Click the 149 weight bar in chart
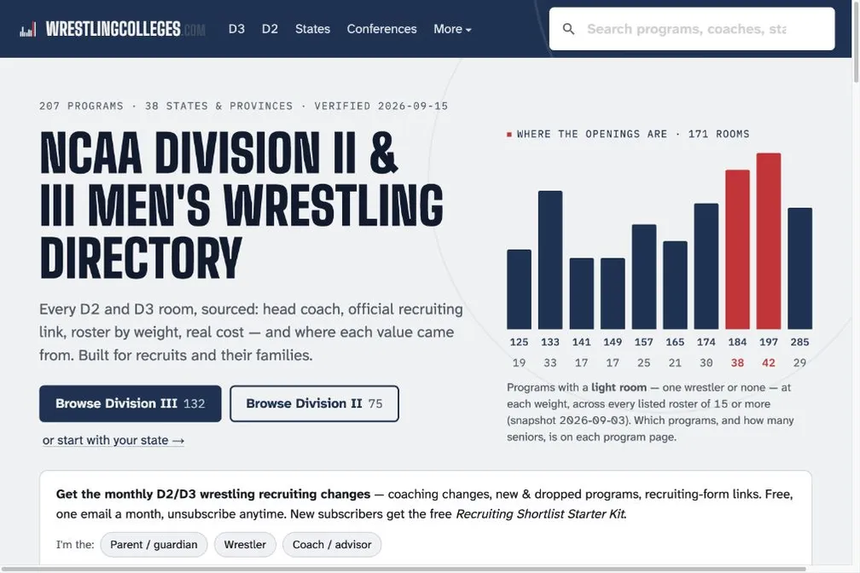This screenshot has height=573, width=860. (613, 293)
